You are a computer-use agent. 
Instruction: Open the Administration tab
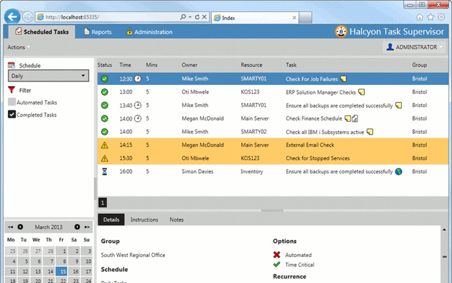point(149,32)
